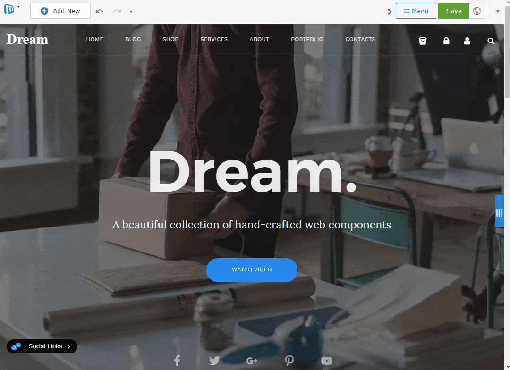Viewport: 510px width, 370px height.
Task: Expand the chevron arrow left of Menu
Action: pyautogui.click(x=389, y=12)
